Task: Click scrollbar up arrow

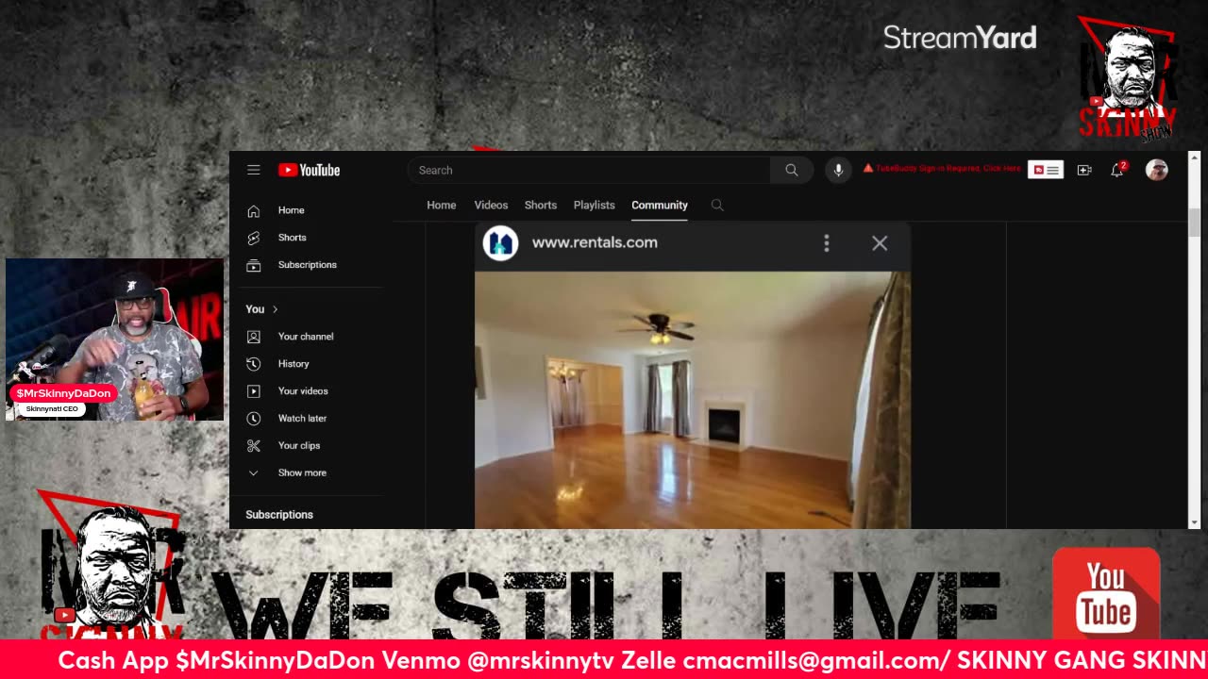Action: 1194,157
